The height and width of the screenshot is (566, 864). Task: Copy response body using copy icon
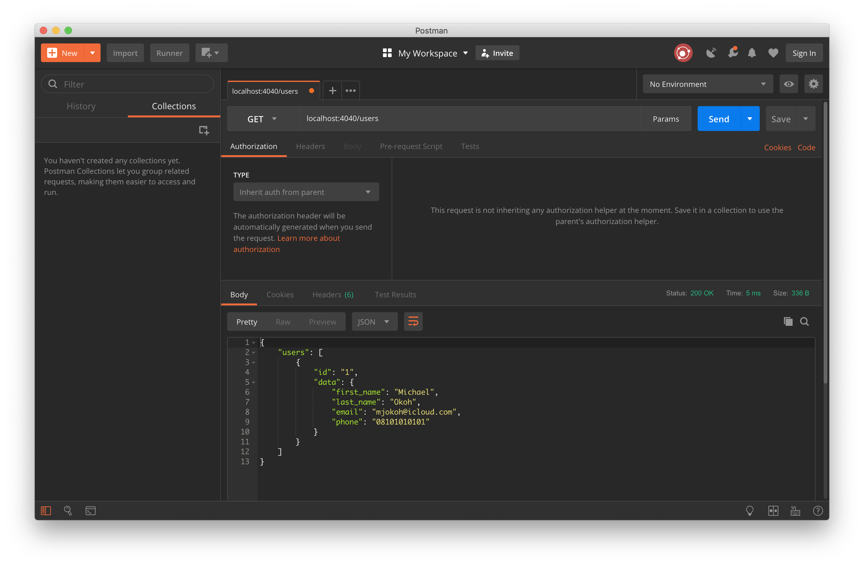tap(788, 321)
